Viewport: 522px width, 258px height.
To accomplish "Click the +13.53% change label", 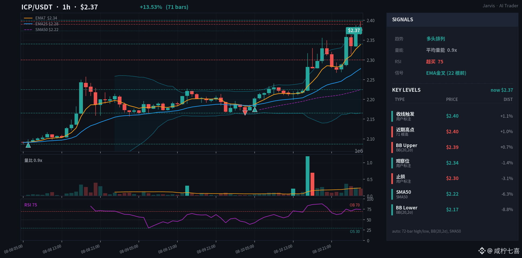I will (x=151, y=7).
